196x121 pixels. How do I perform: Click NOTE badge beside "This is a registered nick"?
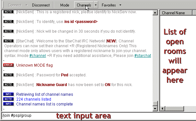[8, 12]
